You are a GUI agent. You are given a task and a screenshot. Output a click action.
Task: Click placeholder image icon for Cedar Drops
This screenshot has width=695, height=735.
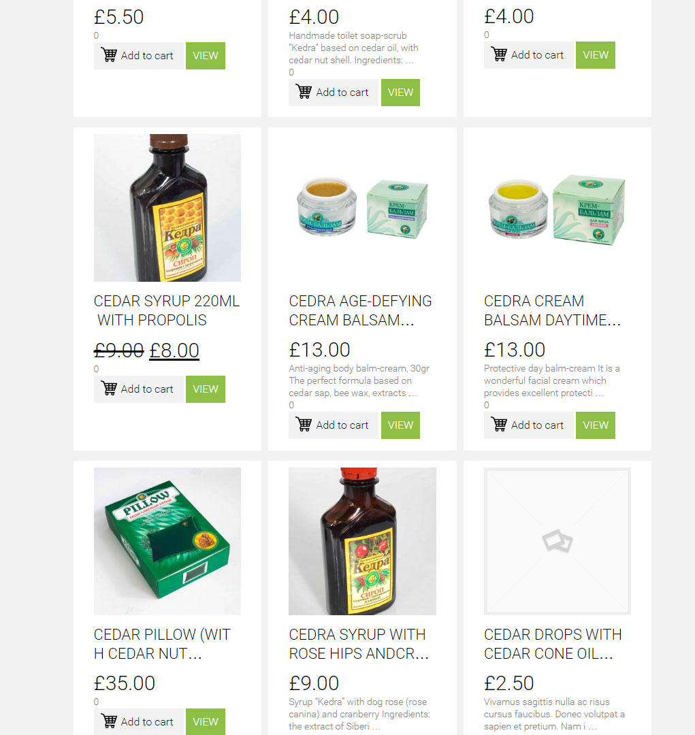557,541
